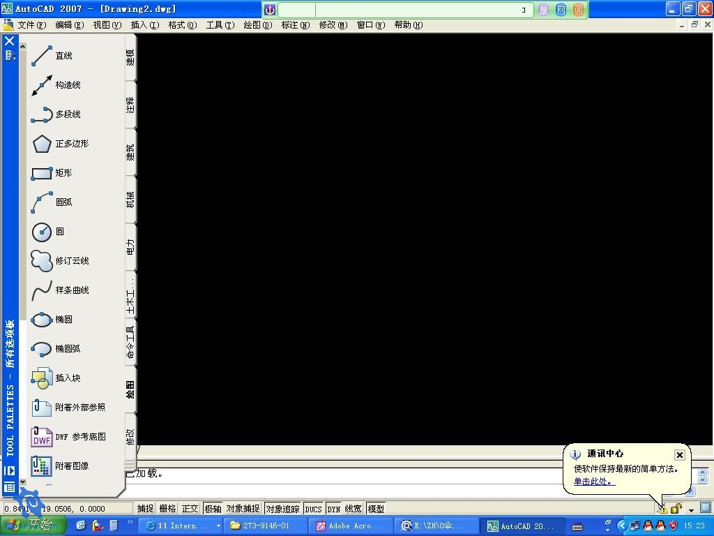Toggle DUCS dynamic UCS

tap(313, 509)
